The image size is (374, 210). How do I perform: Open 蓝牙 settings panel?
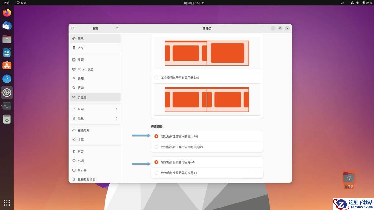pos(95,48)
